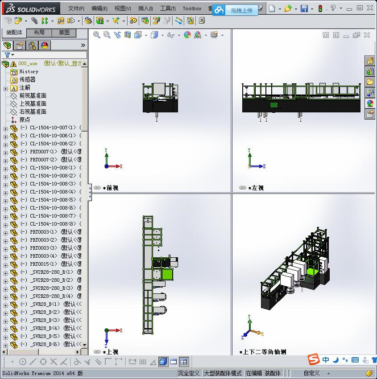Click the Insert Components icon in assembly toolbar

click(18, 21)
